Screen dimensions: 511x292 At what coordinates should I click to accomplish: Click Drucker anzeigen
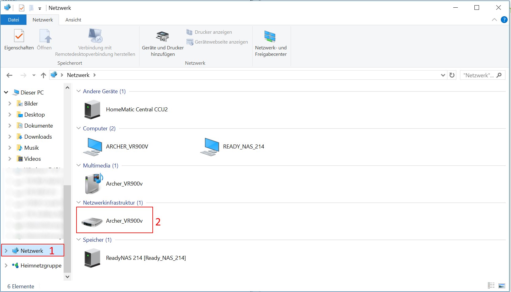click(209, 32)
